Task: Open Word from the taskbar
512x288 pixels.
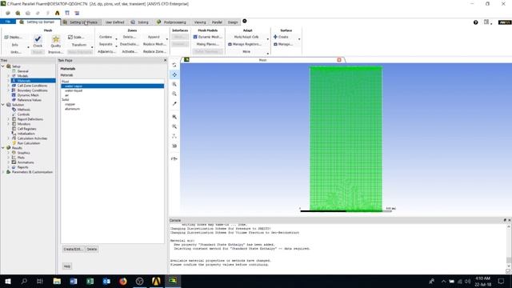Action: [x=74, y=281]
